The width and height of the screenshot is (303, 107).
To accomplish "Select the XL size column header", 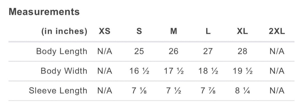I will coord(242,31).
